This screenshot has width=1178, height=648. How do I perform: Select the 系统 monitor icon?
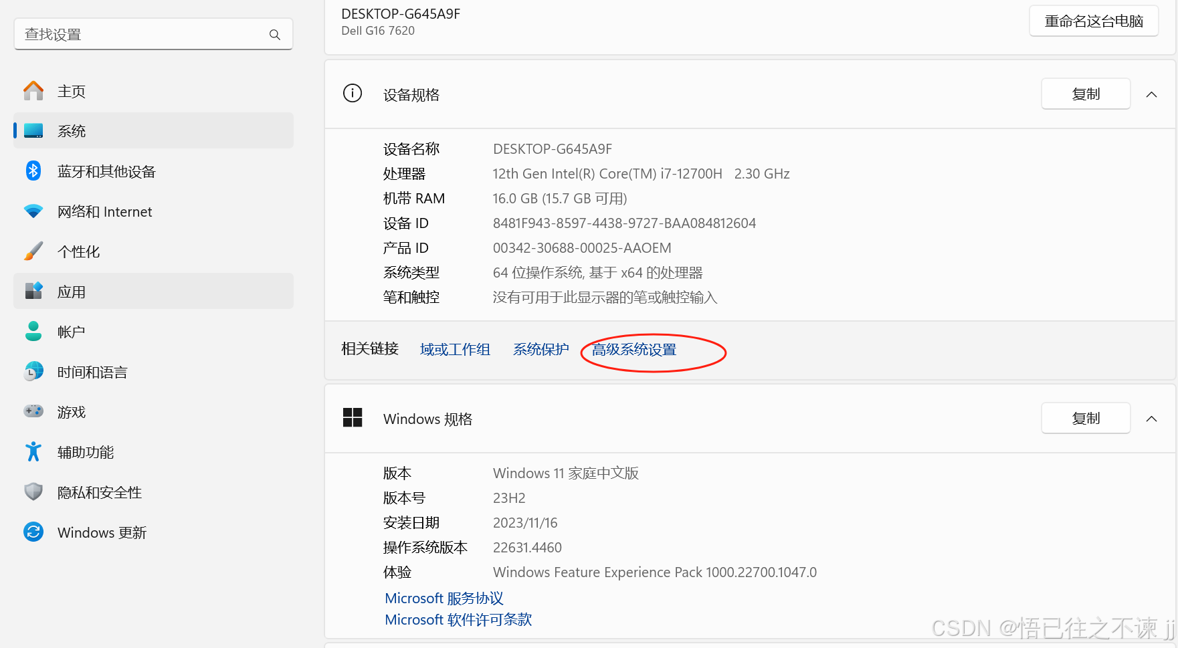(33, 131)
